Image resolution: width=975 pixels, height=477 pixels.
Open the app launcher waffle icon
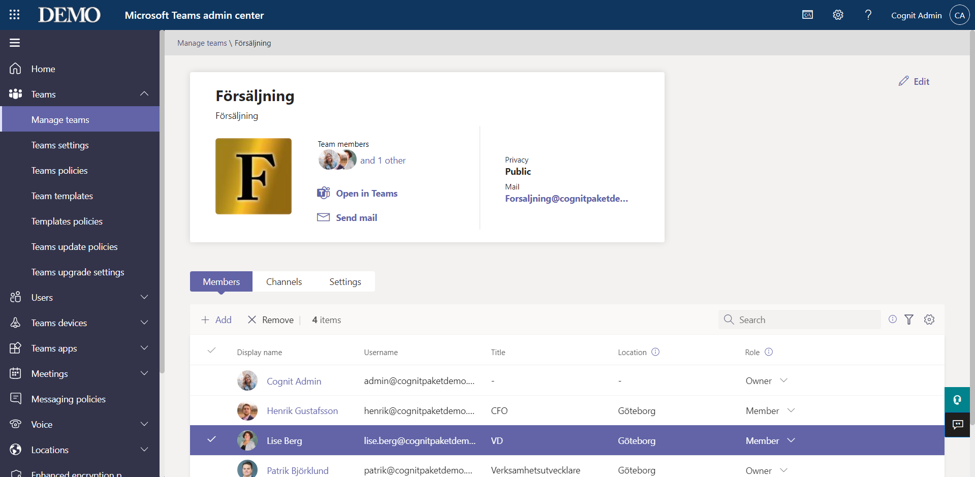coord(14,15)
